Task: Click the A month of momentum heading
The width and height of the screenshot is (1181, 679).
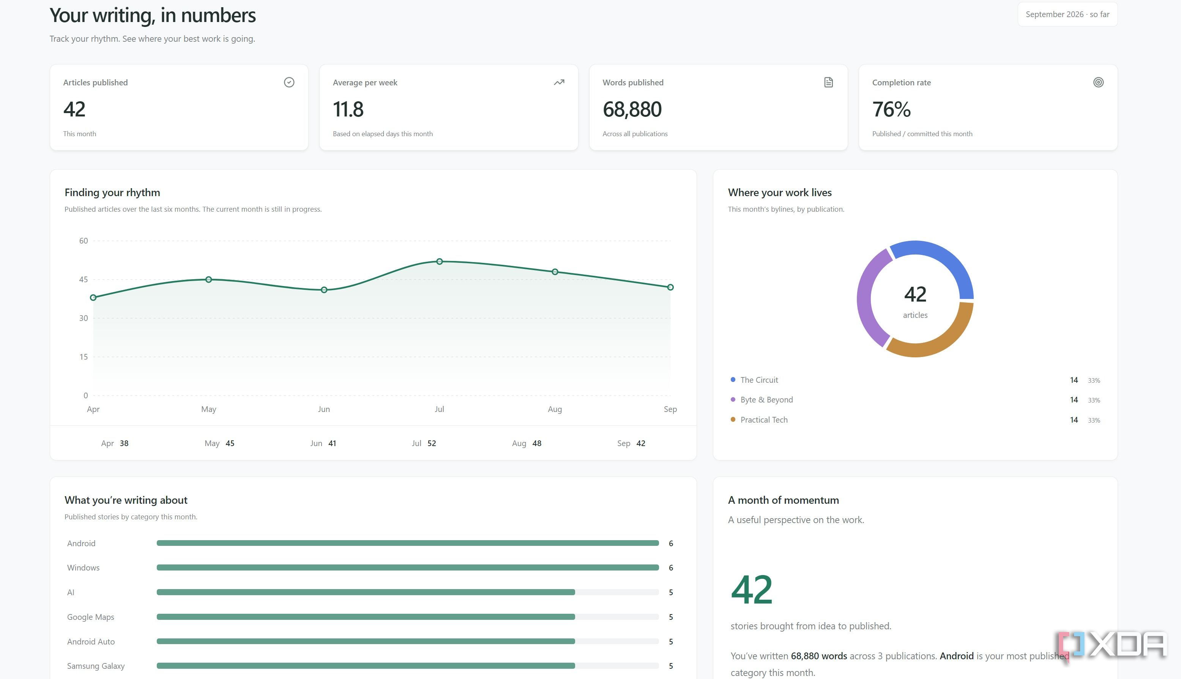Action: pyautogui.click(x=784, y=500)
